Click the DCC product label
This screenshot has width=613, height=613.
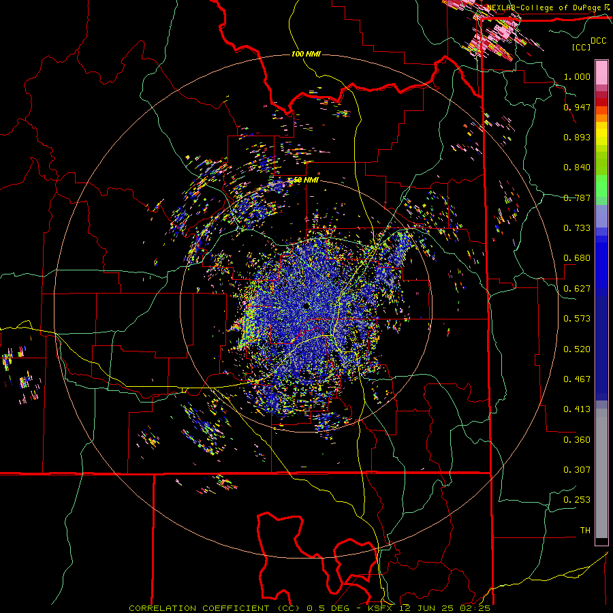pos(598,40)
